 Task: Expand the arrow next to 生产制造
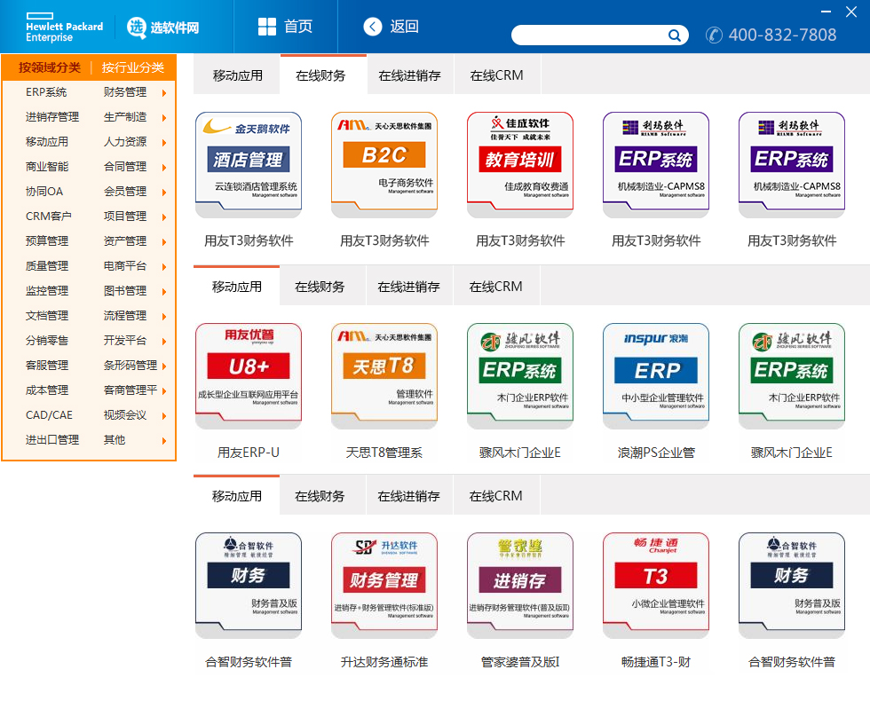pos(164,117)
